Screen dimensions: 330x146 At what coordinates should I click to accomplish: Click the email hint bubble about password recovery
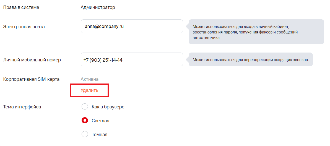[256, 32]
